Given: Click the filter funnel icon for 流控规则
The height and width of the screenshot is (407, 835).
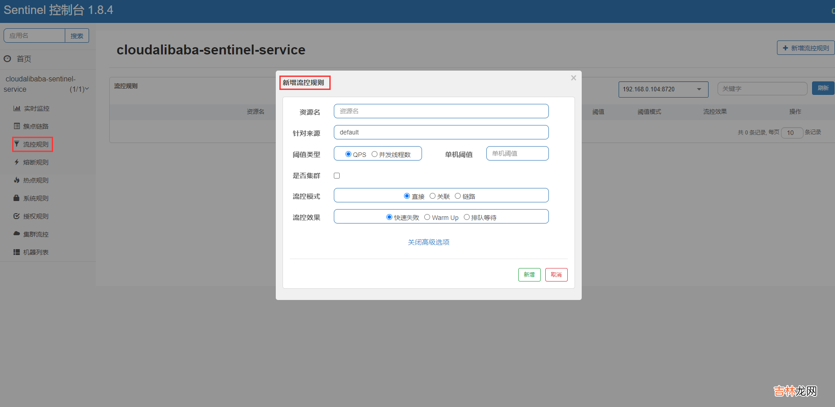Looking at the screenshot, I should 17,144.
